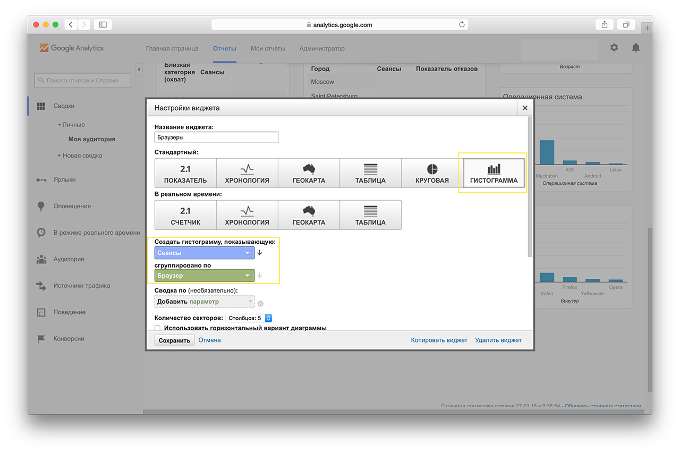Open the Добавить параметр dropdown
Viewport: 680px width, 453px height.
(204, 302)
